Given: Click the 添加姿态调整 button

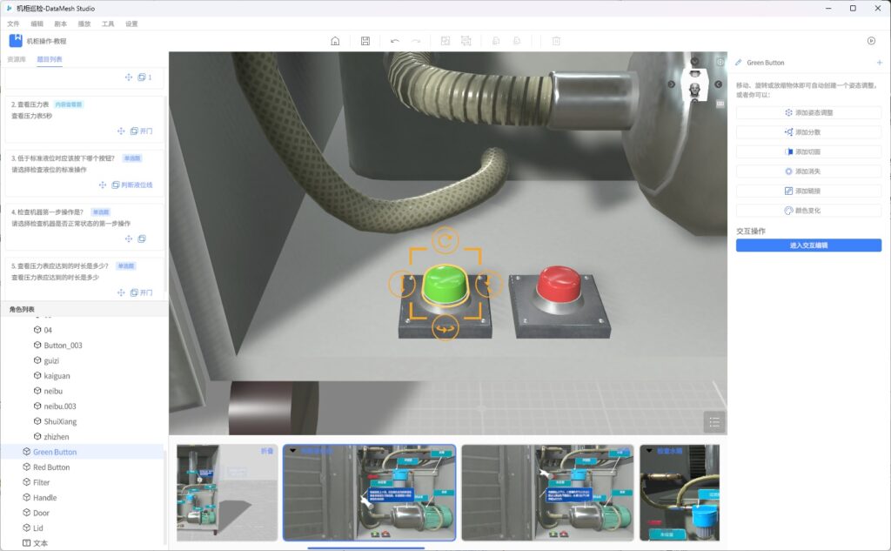Looking at the screenshot, I should click(808, 112).
